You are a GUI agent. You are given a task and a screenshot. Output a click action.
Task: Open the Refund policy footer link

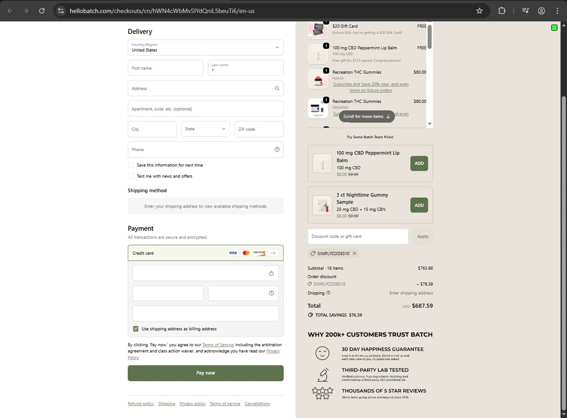pyautogui.click(x=141, y=404)
